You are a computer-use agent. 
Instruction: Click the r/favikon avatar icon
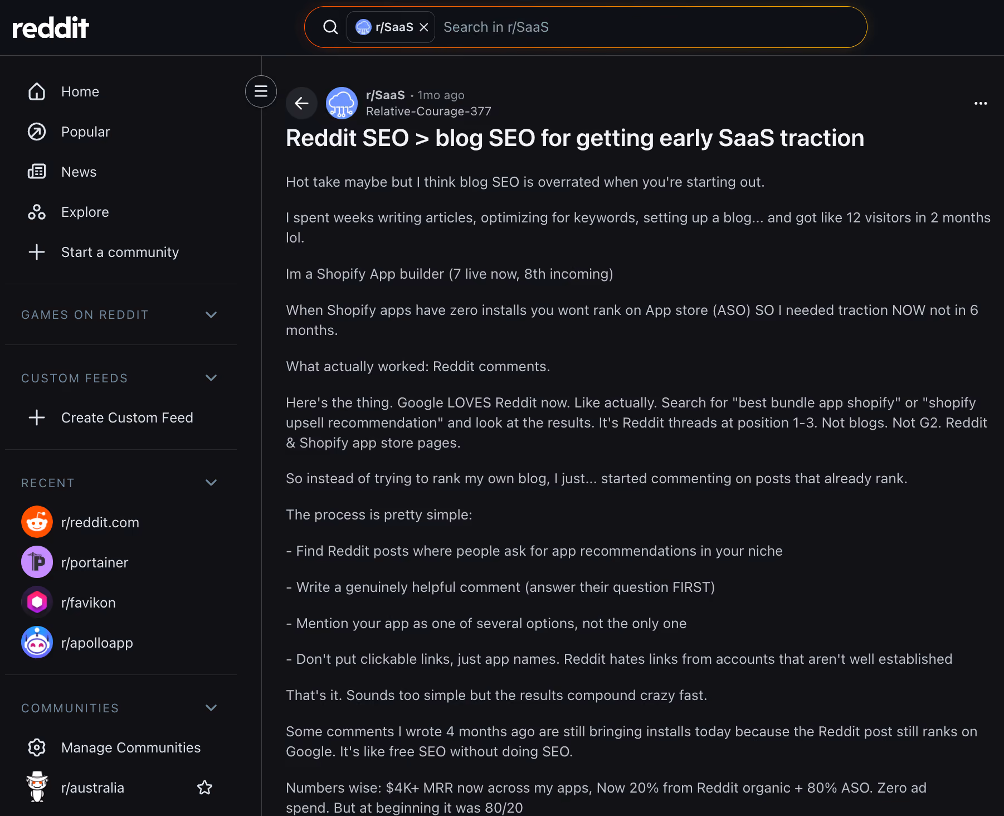pos(37,603)
